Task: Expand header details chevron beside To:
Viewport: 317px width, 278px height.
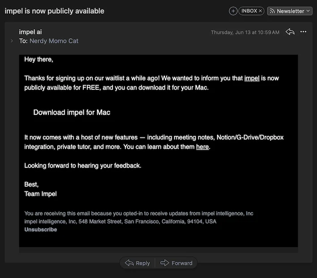Action: 12,41
